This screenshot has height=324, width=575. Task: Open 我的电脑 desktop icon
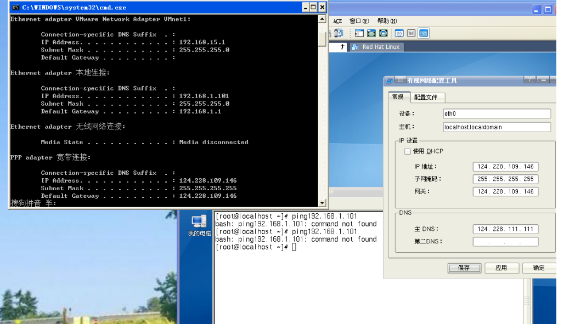(x=199, y=225)
